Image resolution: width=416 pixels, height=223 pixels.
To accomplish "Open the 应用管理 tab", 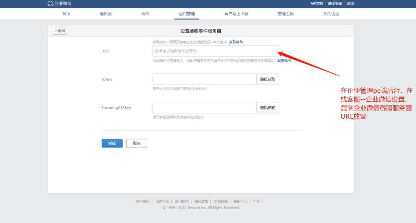I will pos(187,14).
